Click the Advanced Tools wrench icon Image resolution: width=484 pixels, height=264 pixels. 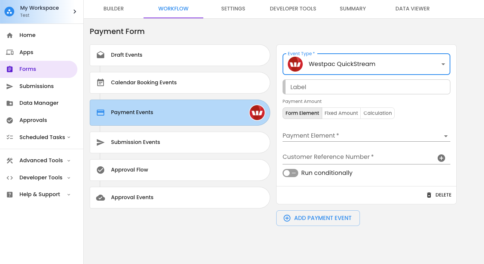coord(10,160)
